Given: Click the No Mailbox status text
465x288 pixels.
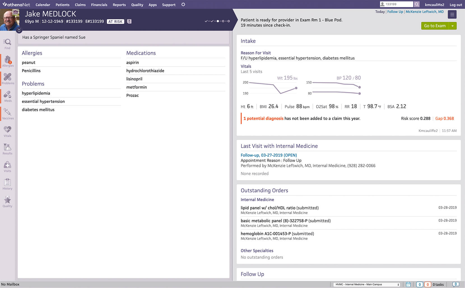Looking at the screenshot, I should pyautogui.click(x=10, y=284).
